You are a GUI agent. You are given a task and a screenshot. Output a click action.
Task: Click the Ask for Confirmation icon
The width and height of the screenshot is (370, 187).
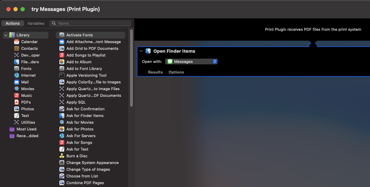[62, 109]
